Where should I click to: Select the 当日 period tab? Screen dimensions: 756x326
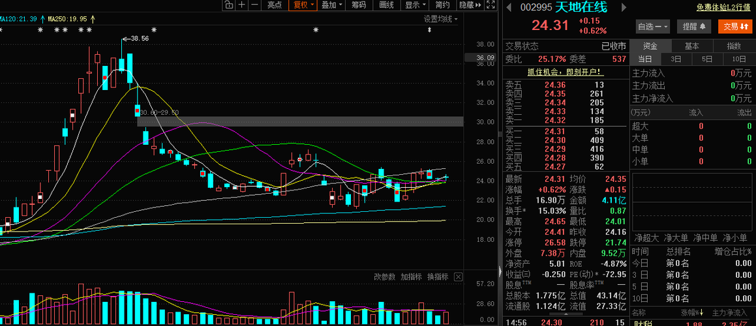coord(645,59)
